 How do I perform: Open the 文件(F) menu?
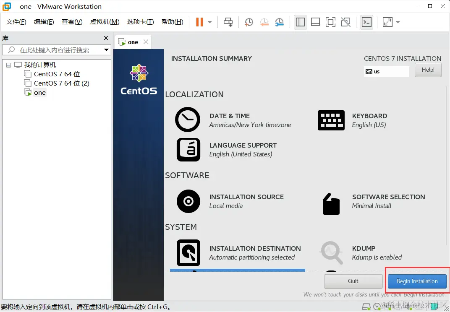pos(16,22)
